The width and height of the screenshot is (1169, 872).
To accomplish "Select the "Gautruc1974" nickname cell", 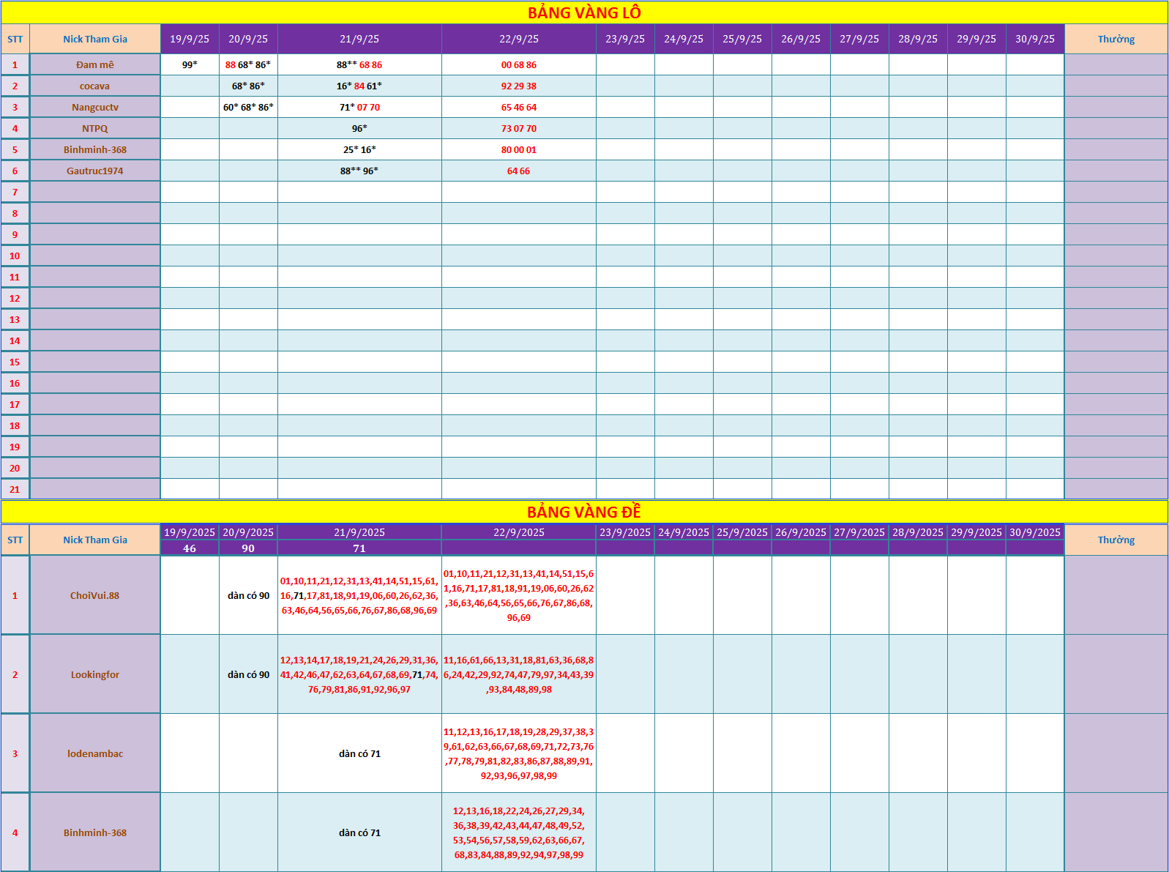I will [95, 171].
